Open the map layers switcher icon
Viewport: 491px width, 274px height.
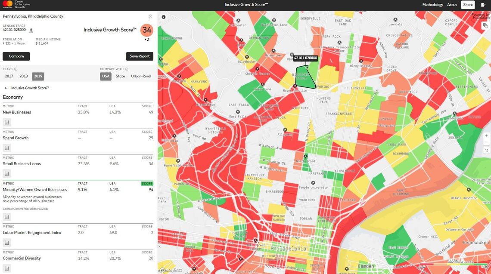point(485,26)
